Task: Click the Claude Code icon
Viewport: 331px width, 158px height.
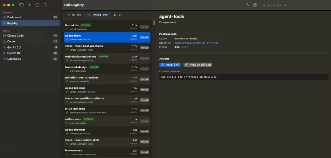Action: click(x=4, y=35)
